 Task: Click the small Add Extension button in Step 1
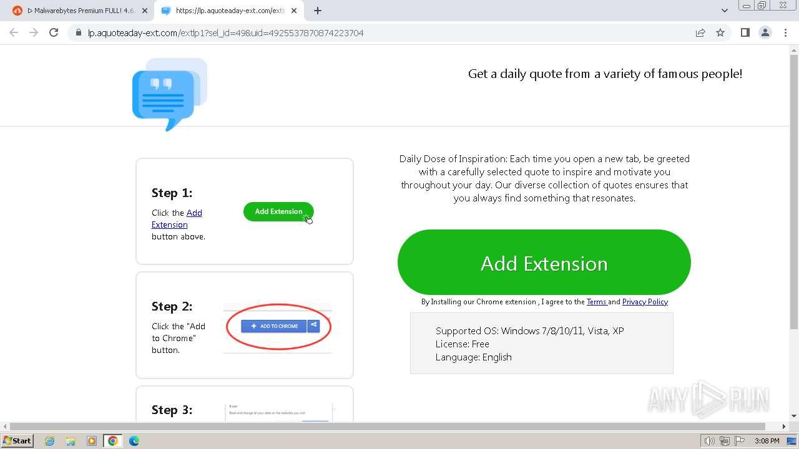(278, 211)
